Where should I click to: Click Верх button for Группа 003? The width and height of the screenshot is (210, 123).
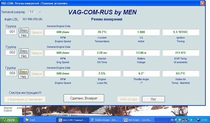[23, 71]
